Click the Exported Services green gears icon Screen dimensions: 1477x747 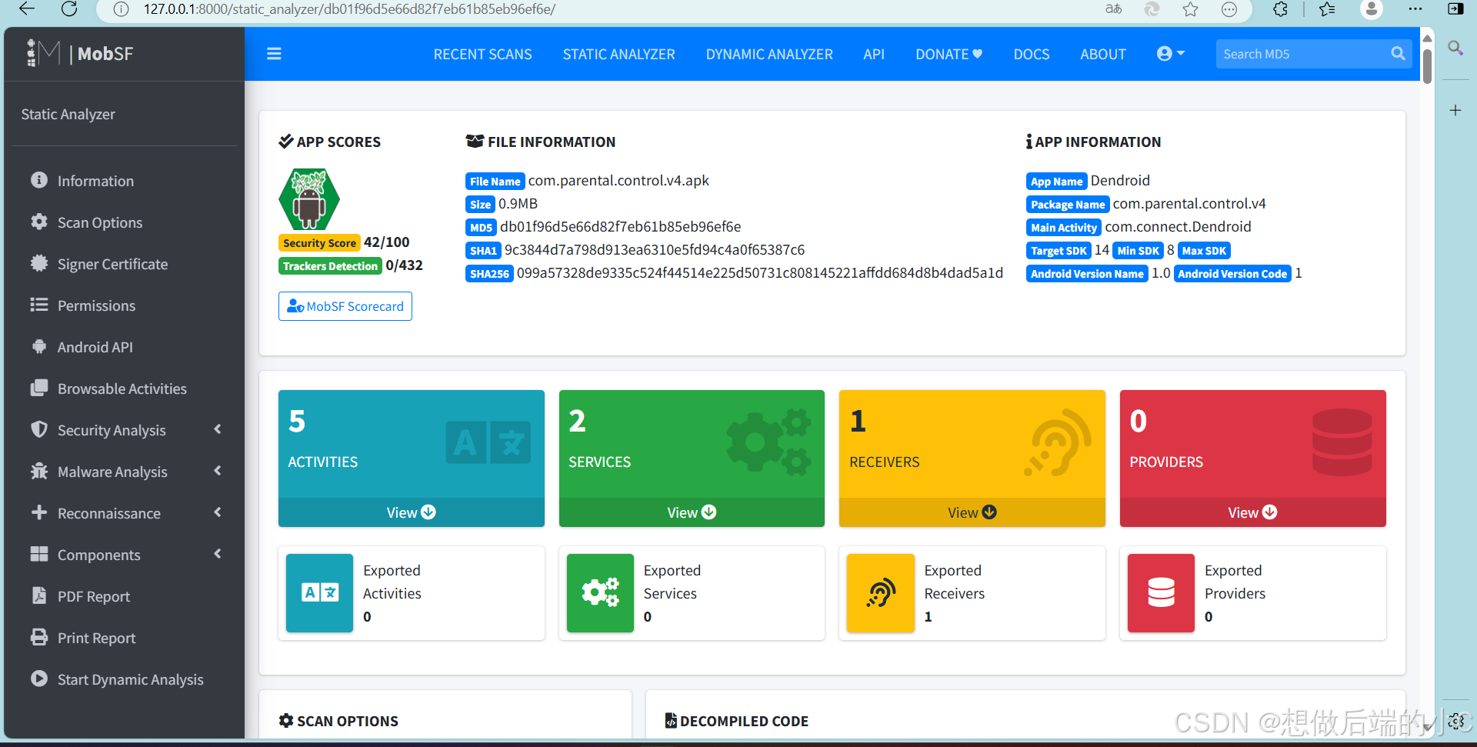600,593
